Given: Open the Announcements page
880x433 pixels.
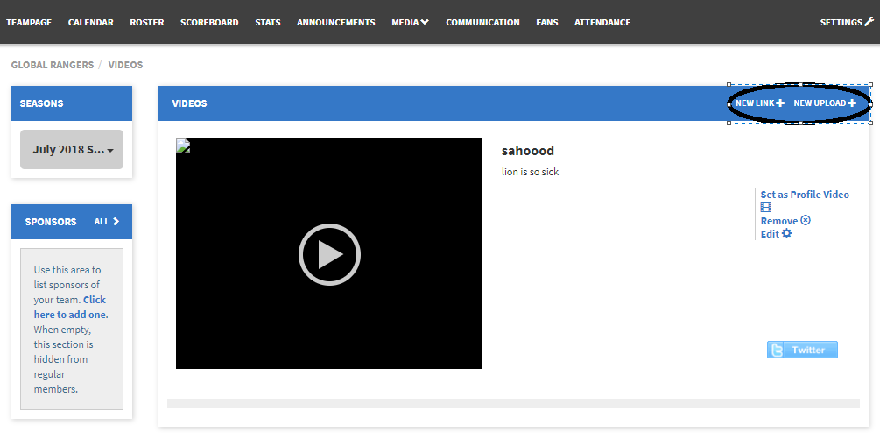Looking at the screenshot, I should (335, 22).
